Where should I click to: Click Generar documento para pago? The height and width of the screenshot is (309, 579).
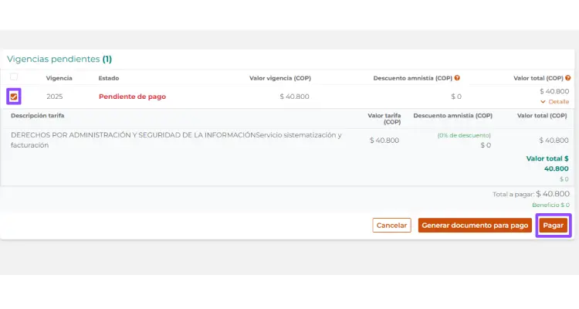click(475, 226)
